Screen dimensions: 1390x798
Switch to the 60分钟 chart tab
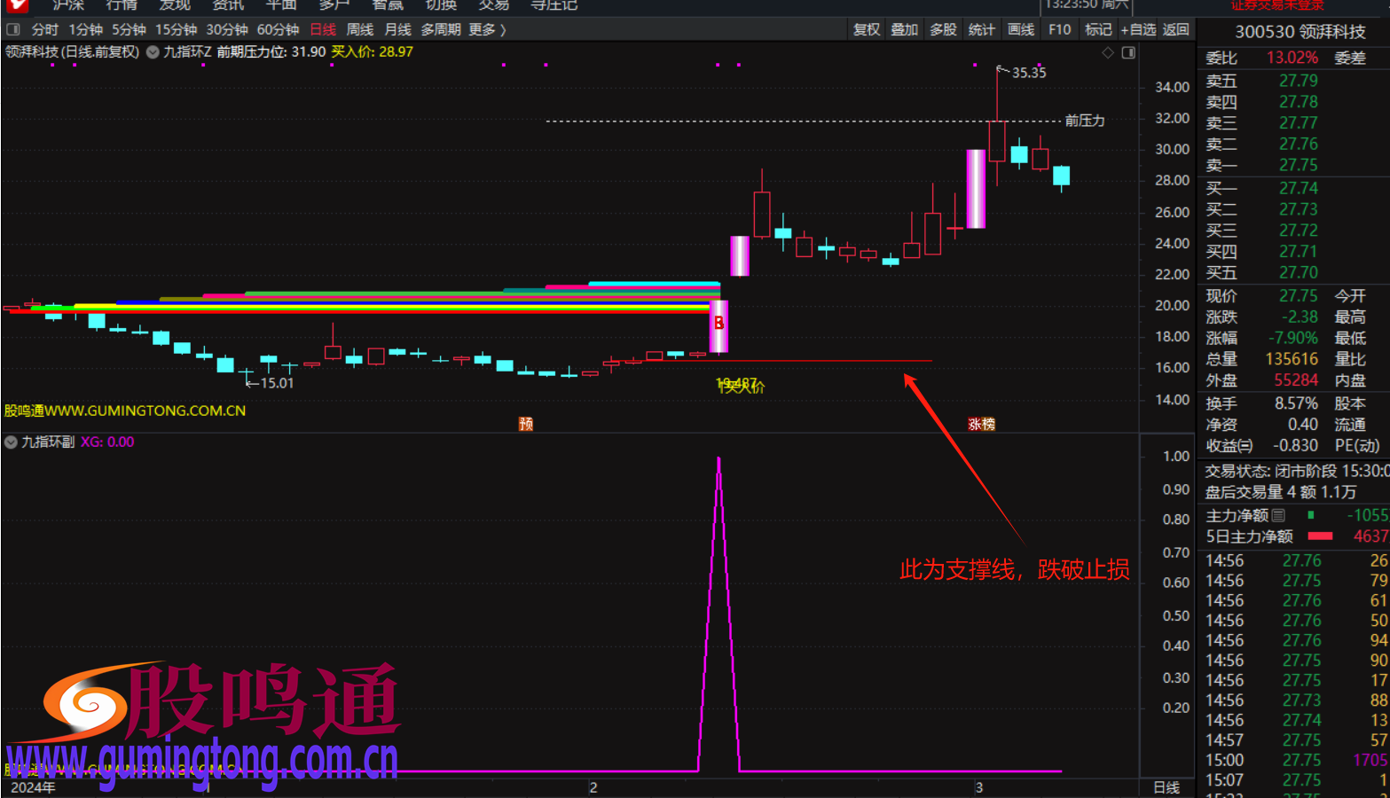pos(278,29)
